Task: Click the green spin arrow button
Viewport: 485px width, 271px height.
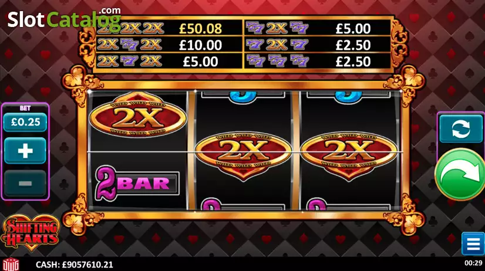Action: (x=460, y=175)
